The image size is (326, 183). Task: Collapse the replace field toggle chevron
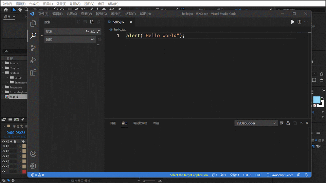point(42,35)
